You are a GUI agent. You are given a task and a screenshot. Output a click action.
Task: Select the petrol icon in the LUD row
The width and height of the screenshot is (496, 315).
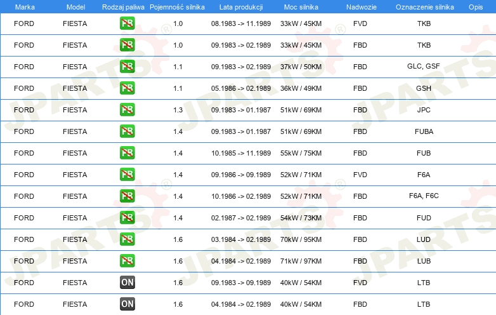127,239
